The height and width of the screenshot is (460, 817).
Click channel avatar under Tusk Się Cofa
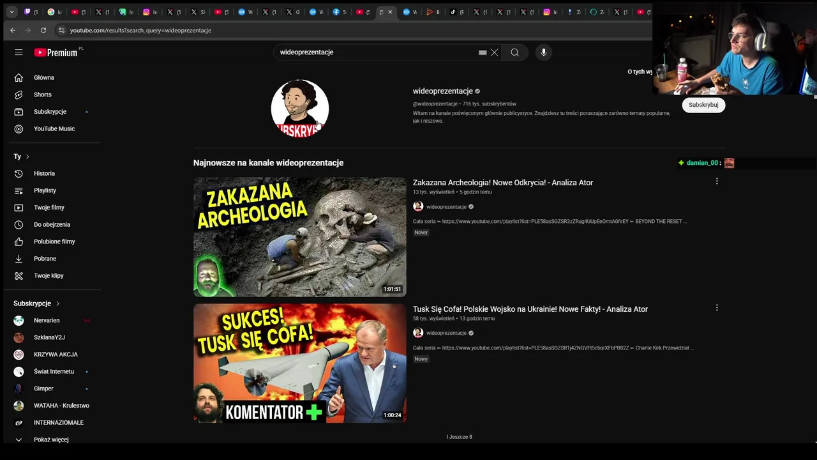pyautogui.click(x=418, y=333)
